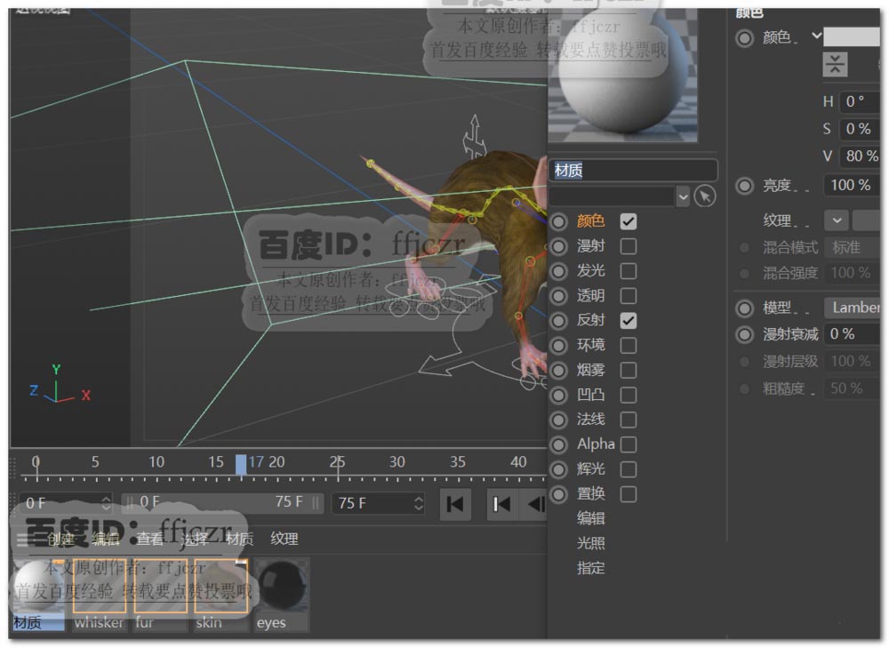Click the animation dot next to Alpha channel
The width and height of the screenshot is (889, 648).
[558, 444]
